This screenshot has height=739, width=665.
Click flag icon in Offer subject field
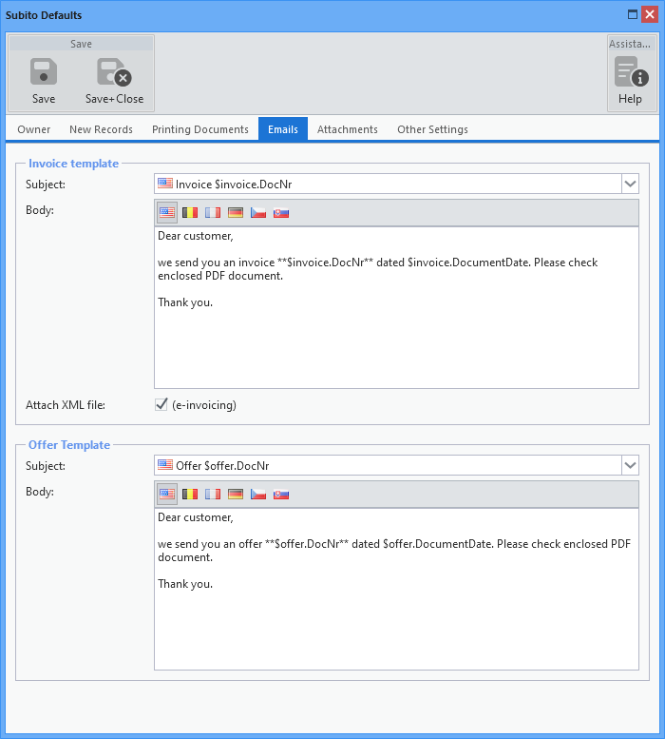click(165, 465)
